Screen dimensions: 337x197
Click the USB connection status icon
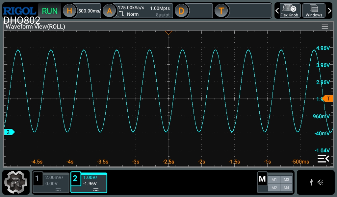[311, 183]
